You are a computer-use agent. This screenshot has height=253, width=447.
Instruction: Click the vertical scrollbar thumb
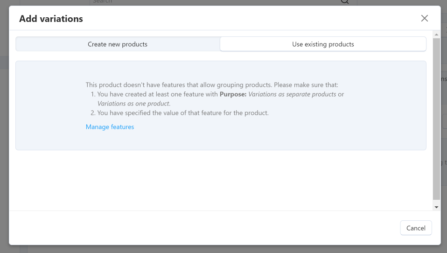click(x=436, y=119)
